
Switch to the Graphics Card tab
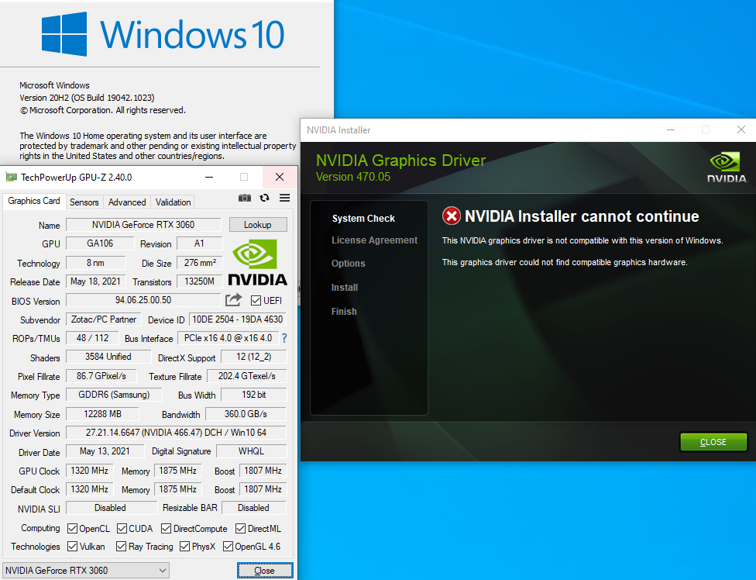(x=34, y=201)
